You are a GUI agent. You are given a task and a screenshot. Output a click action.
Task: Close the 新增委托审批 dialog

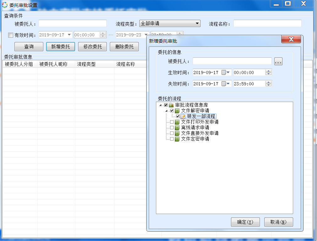291,39
